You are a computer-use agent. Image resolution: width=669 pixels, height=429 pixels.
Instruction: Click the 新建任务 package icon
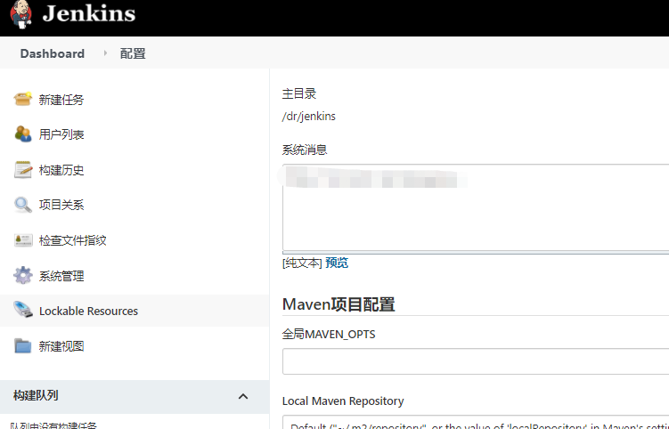(x=22, y=99)
